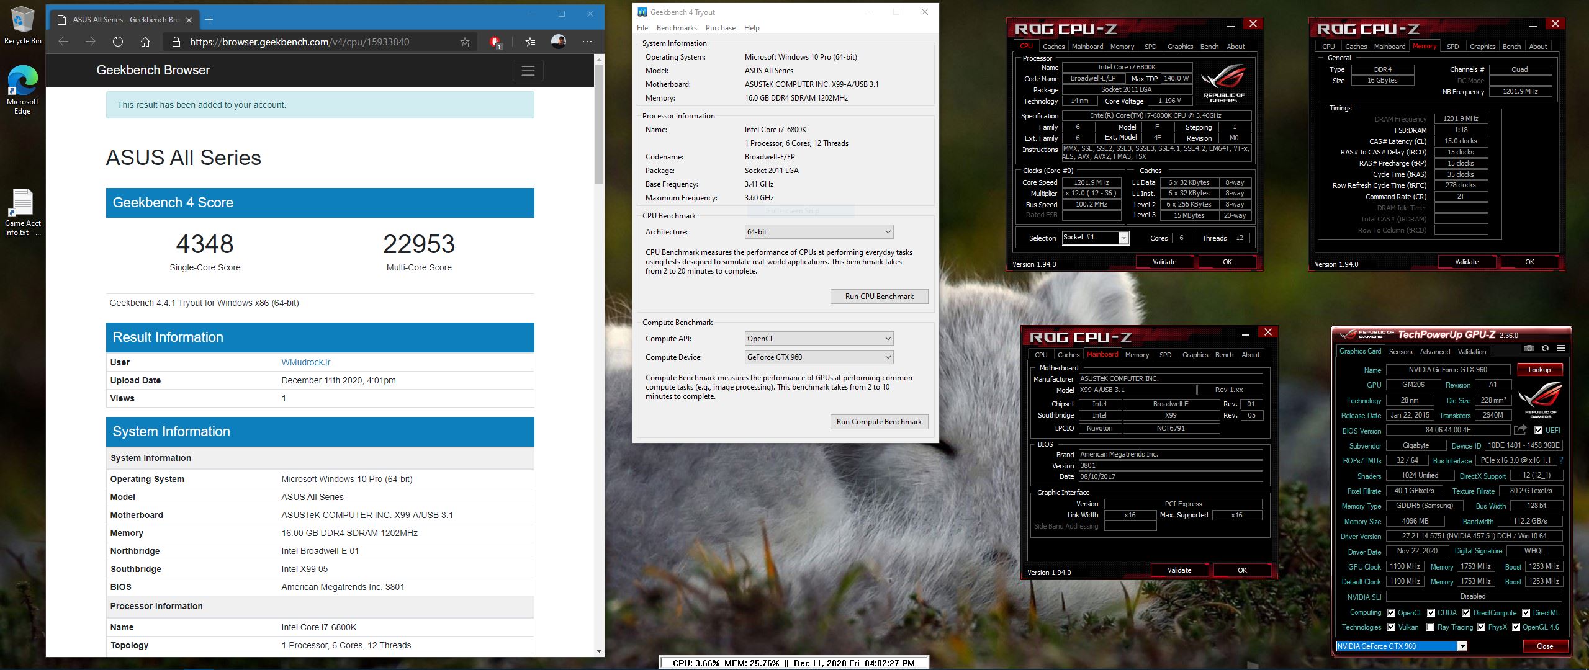Click Validate in the CPU-Z Mainboard window

pyautogui.click(x=1179, y=570)
